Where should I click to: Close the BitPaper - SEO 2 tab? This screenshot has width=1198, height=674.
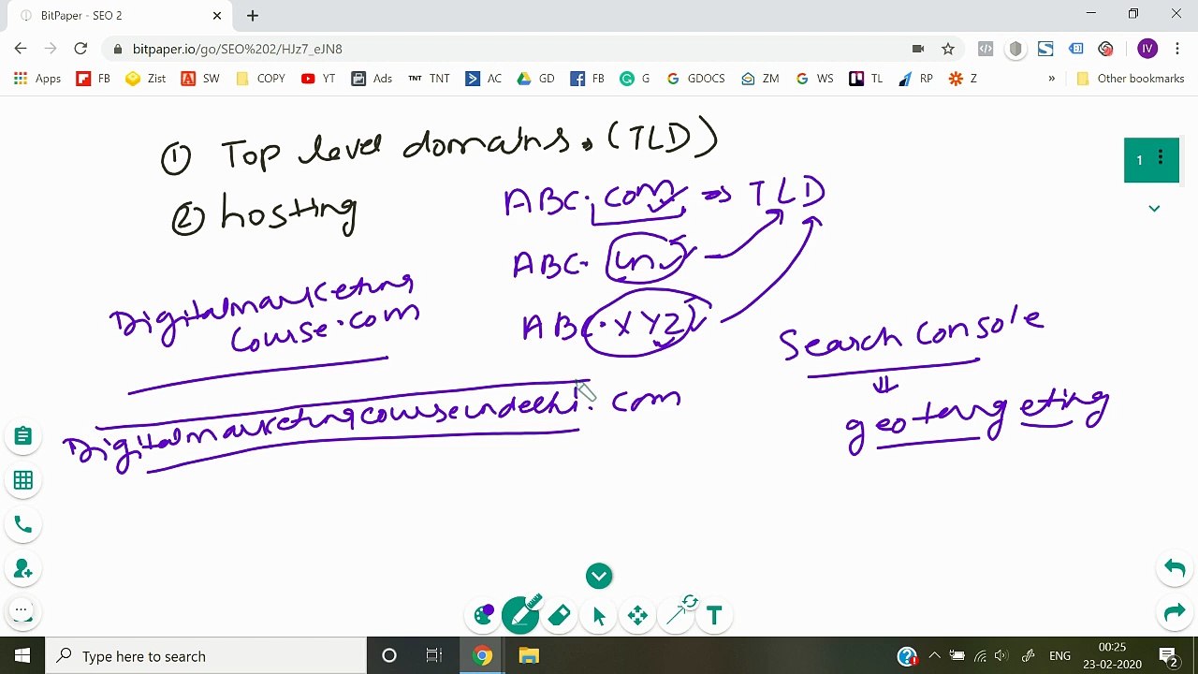click(217, 15)
